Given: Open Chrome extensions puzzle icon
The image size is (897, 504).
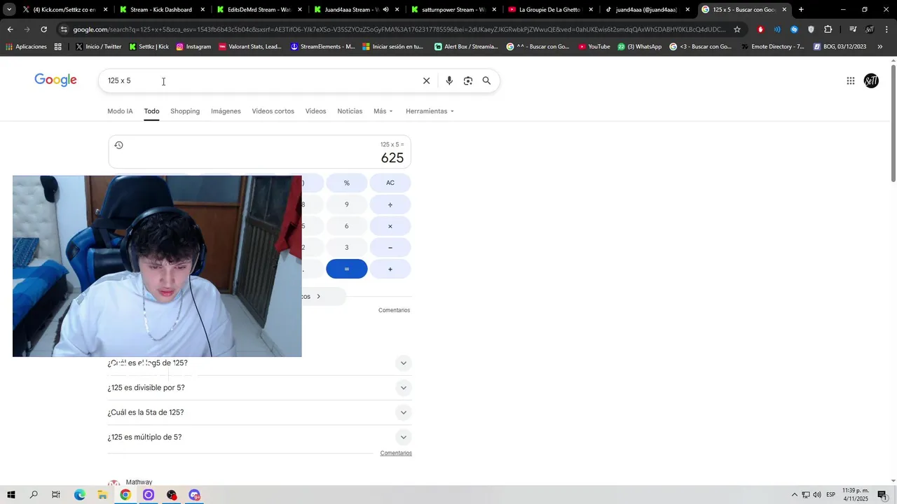Looking at the screenshot, I should tap(828, 29).
